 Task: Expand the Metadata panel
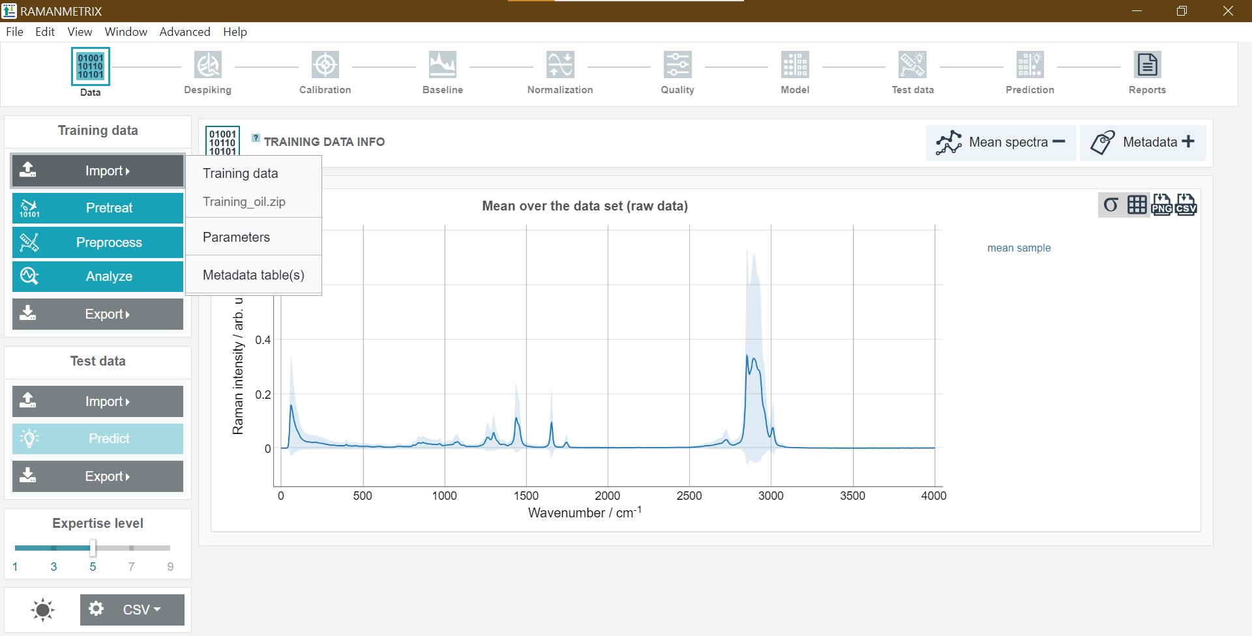(x=1142, y=142)
